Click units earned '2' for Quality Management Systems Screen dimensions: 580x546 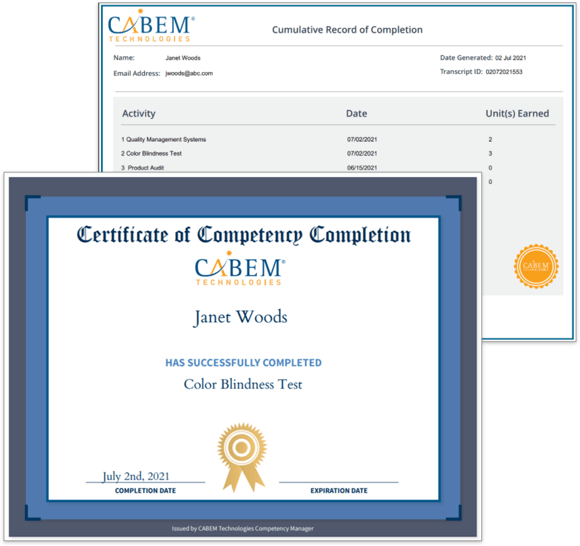490,140
